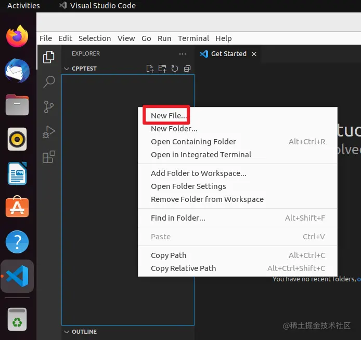Open the Run and Debug view icon
Image resolution: width=361 pixels, height=340 pixels.
point(48,132)
